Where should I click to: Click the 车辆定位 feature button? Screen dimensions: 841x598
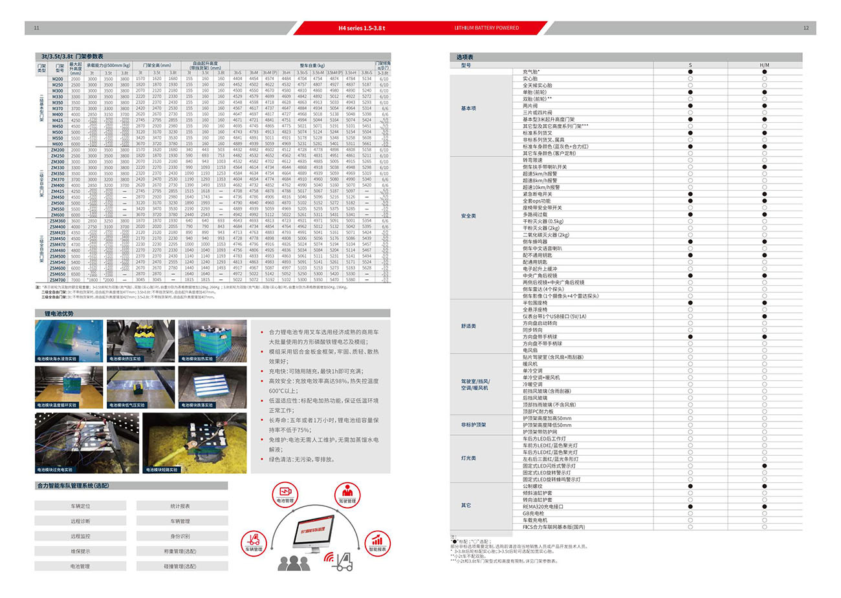click(x=80, y=506)
